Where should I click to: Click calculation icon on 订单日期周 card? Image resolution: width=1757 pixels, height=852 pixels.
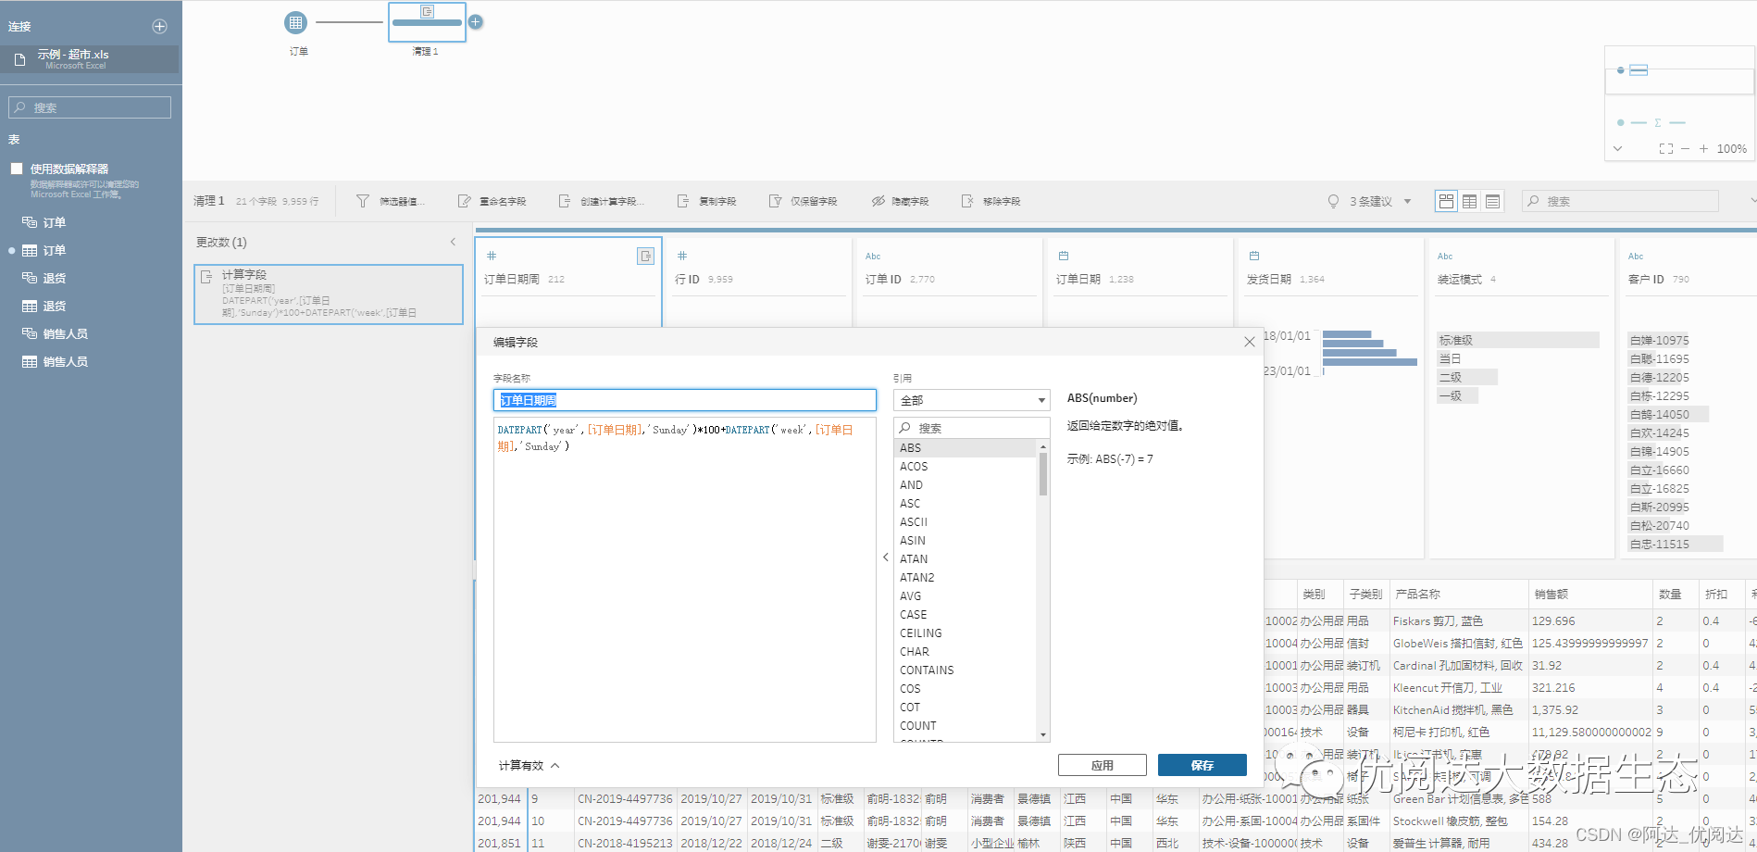pos(645,256)
